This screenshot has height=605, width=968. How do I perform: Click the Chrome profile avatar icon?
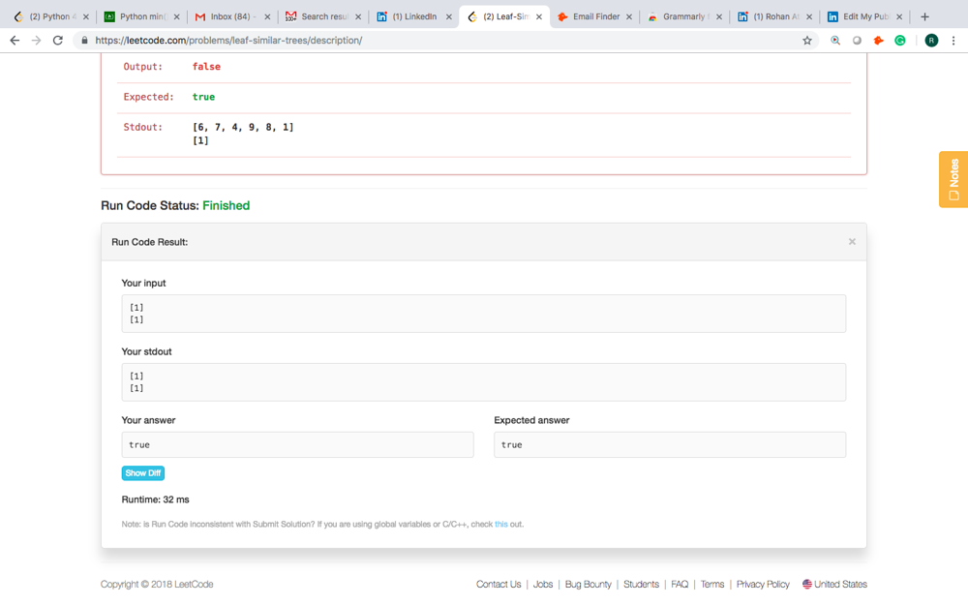click(931, 41)
